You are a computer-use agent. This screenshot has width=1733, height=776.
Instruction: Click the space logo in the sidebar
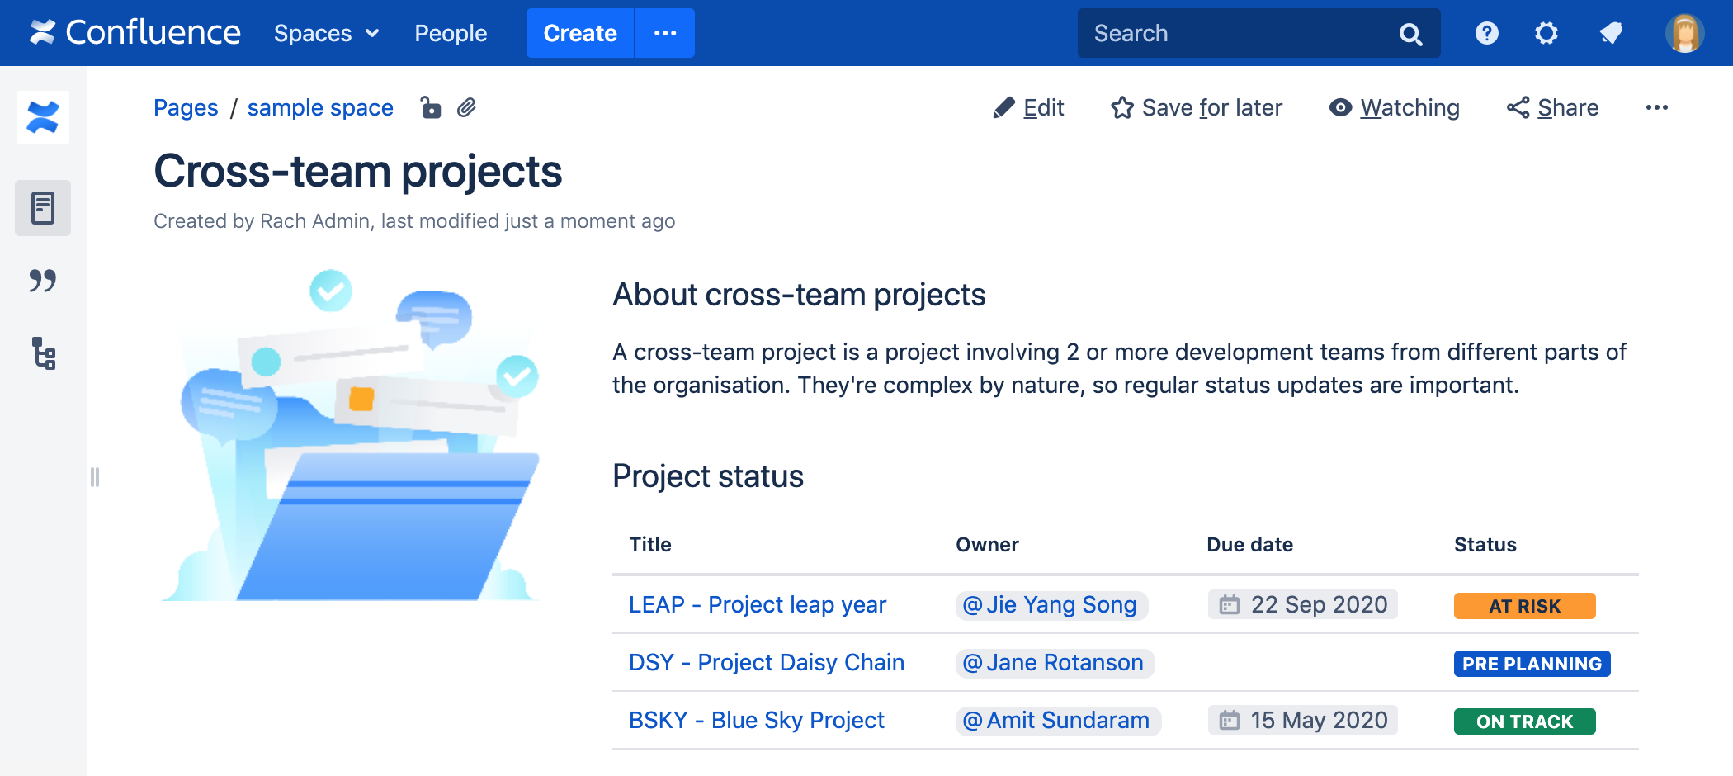coord(43,117)
